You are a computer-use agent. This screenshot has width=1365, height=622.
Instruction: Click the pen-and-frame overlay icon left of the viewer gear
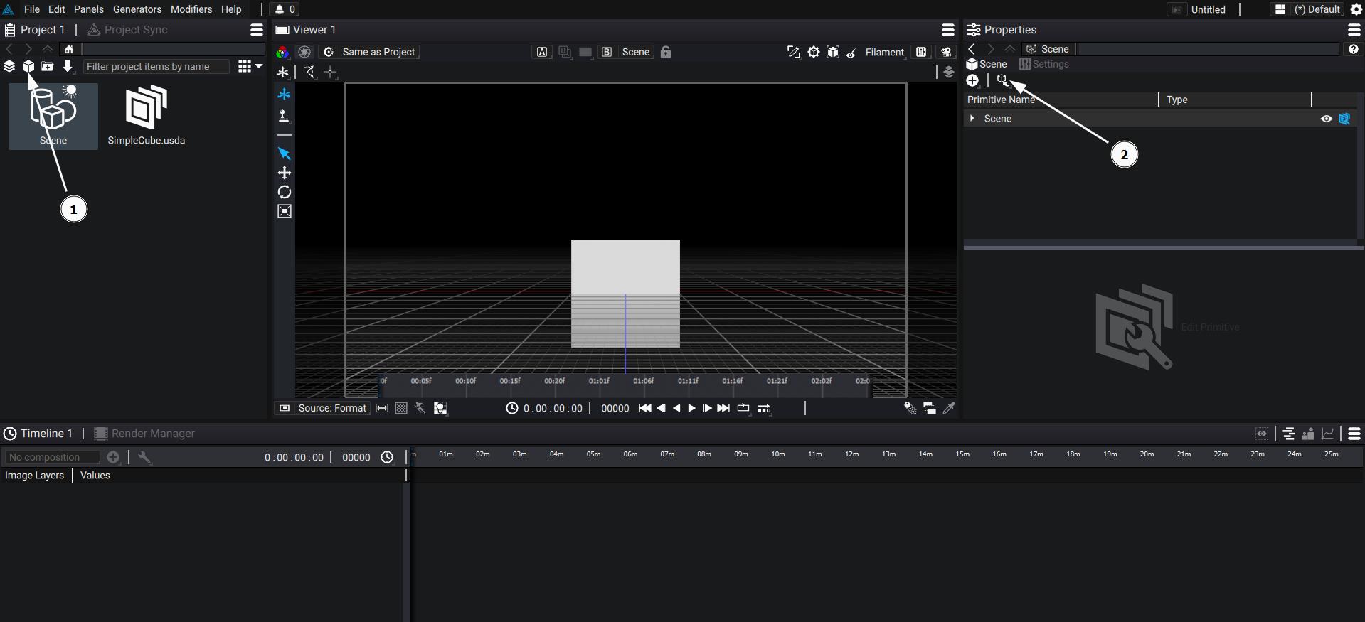(x=793, y=52)
